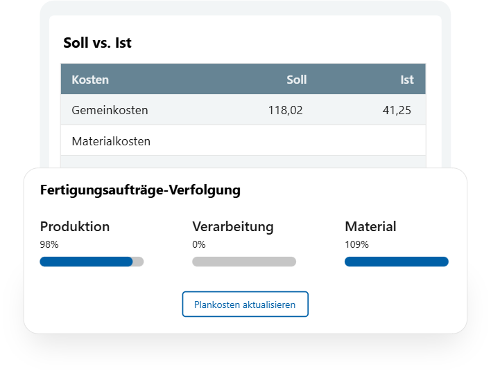
Task: Select the Kosten column header
Action: [90, 80]
